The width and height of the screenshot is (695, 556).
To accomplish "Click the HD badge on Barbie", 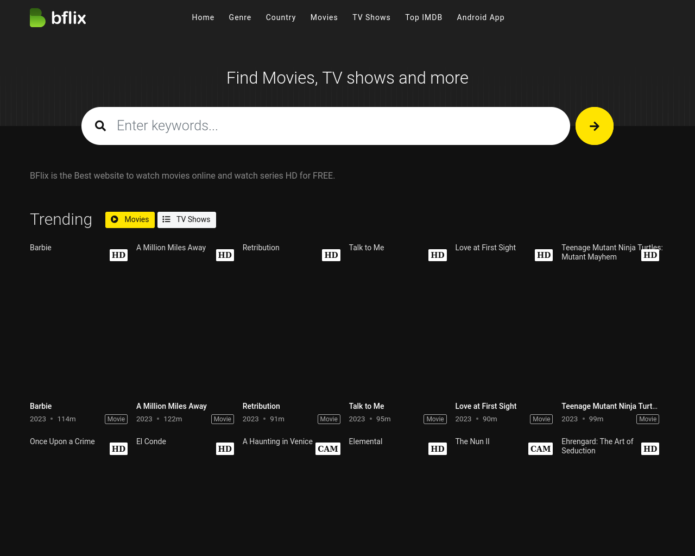I will [x=118, y=255].
